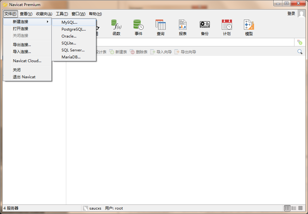Open the 计划 (Schedule) toolbar icon

click(x=227, y=27)
